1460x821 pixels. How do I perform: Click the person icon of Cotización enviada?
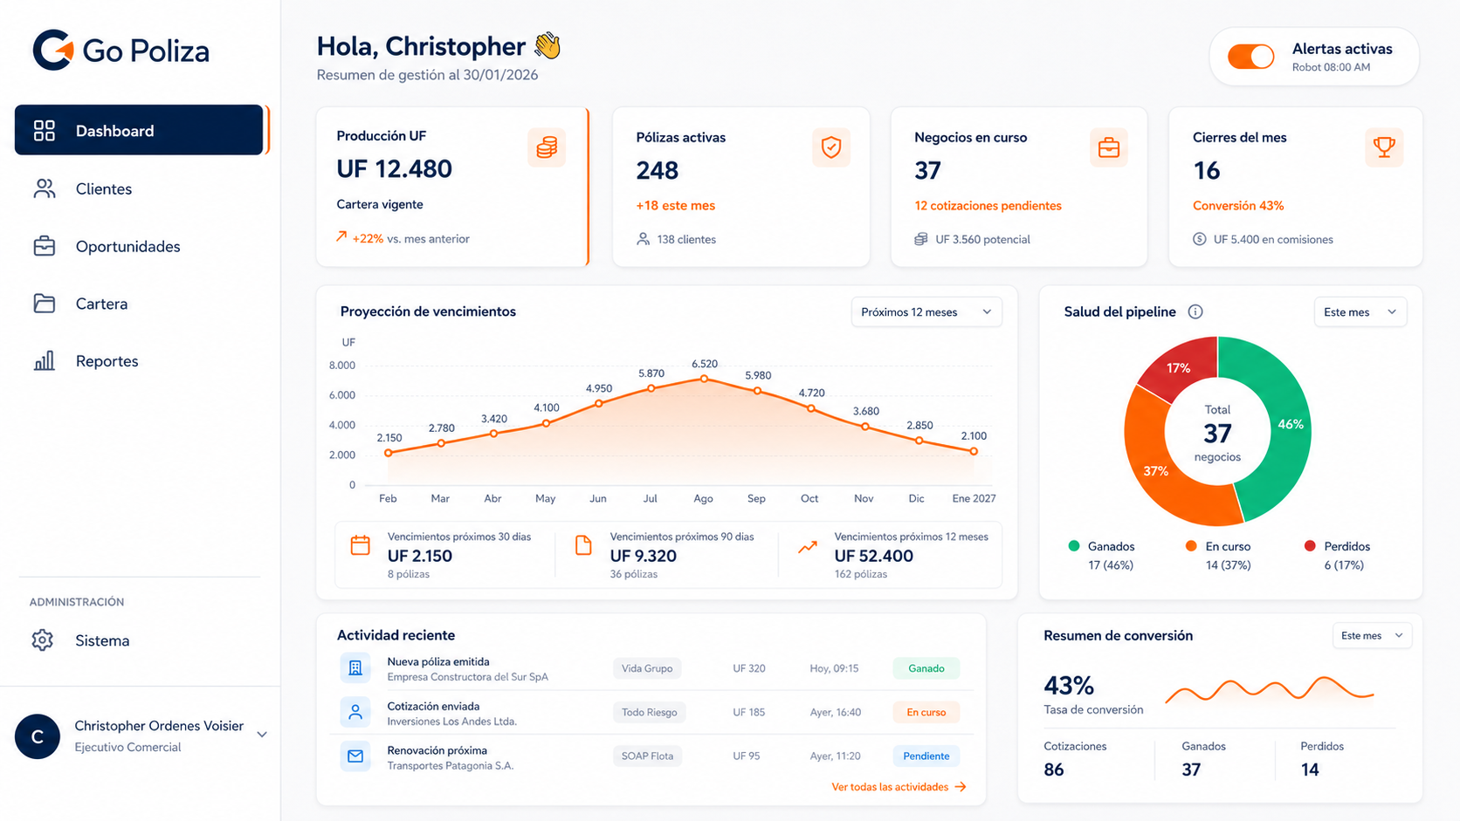click(355, 712)
